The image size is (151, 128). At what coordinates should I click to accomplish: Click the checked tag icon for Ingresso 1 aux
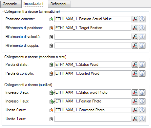pos(52,101)
